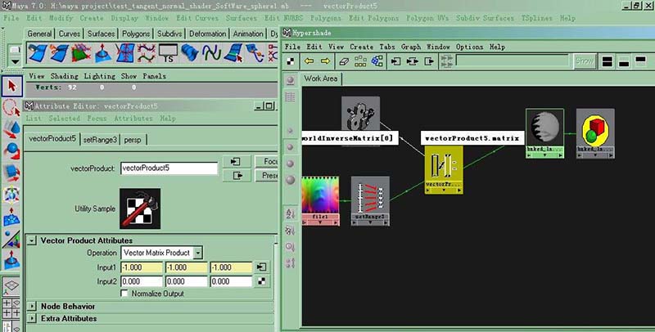Select the yellow vectorProduct node swatch
The image size is (655, 332).
pos(444,164)
